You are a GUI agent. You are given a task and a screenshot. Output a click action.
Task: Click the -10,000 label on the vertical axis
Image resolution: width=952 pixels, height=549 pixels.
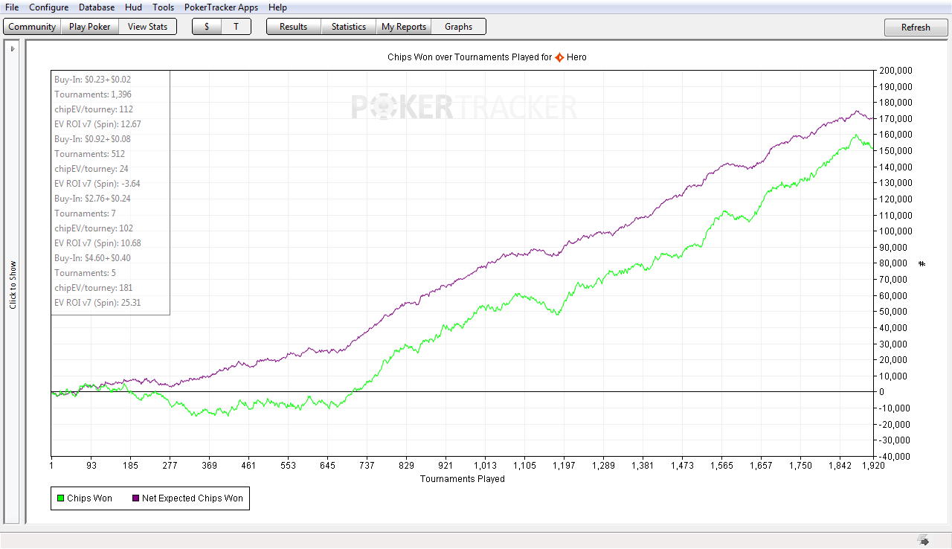(x=895, y=408)
